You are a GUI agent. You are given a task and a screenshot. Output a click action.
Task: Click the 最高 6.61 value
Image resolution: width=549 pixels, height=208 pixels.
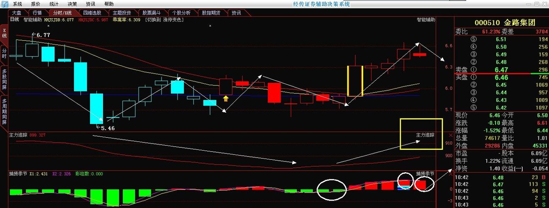point(542,123)
